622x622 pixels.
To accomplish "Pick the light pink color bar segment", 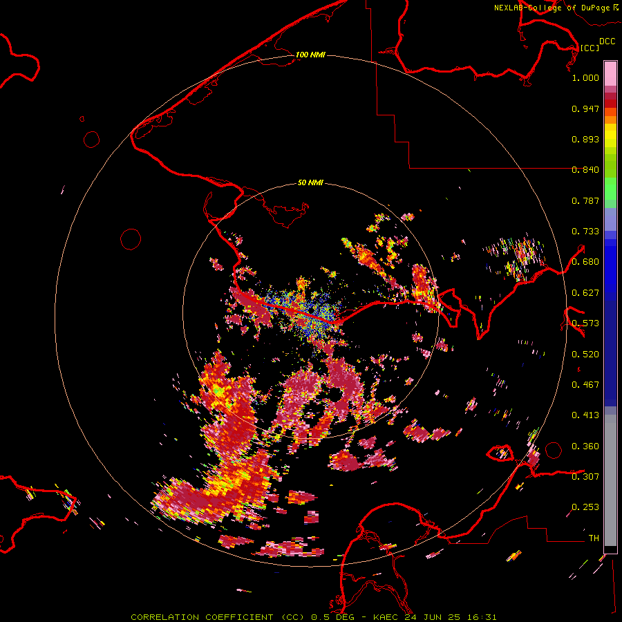I will [610, 73].
